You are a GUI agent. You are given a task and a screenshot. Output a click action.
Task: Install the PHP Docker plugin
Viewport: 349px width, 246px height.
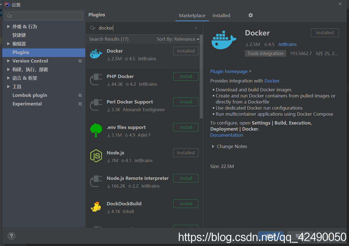186,76
